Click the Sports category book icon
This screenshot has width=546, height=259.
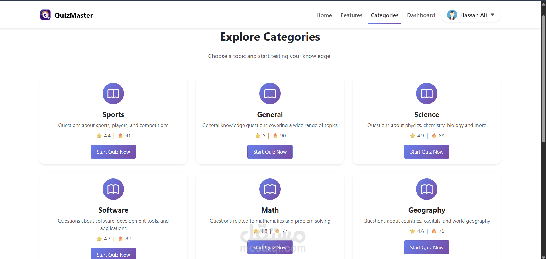coord(113,93)
